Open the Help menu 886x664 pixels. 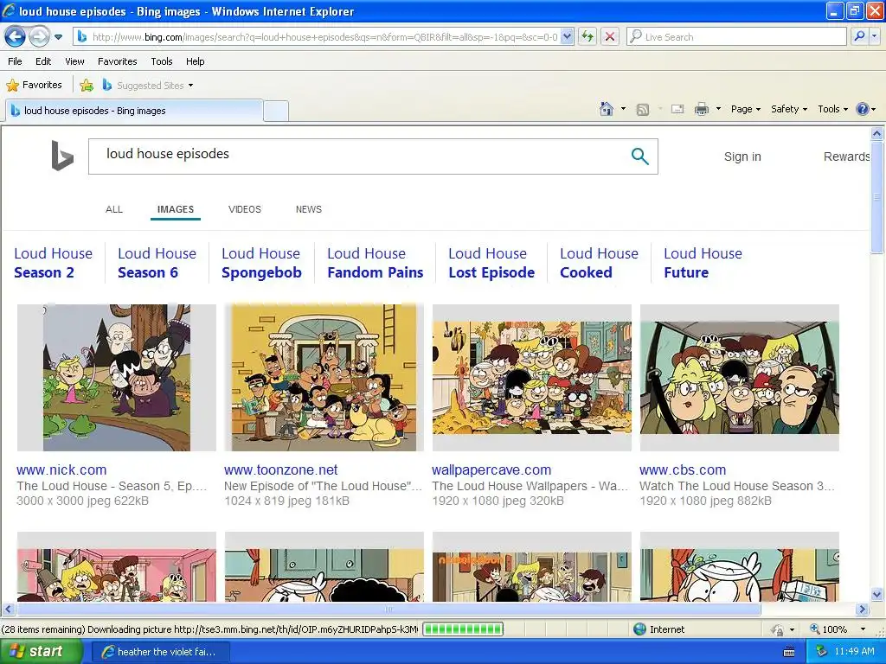[195, 61]
